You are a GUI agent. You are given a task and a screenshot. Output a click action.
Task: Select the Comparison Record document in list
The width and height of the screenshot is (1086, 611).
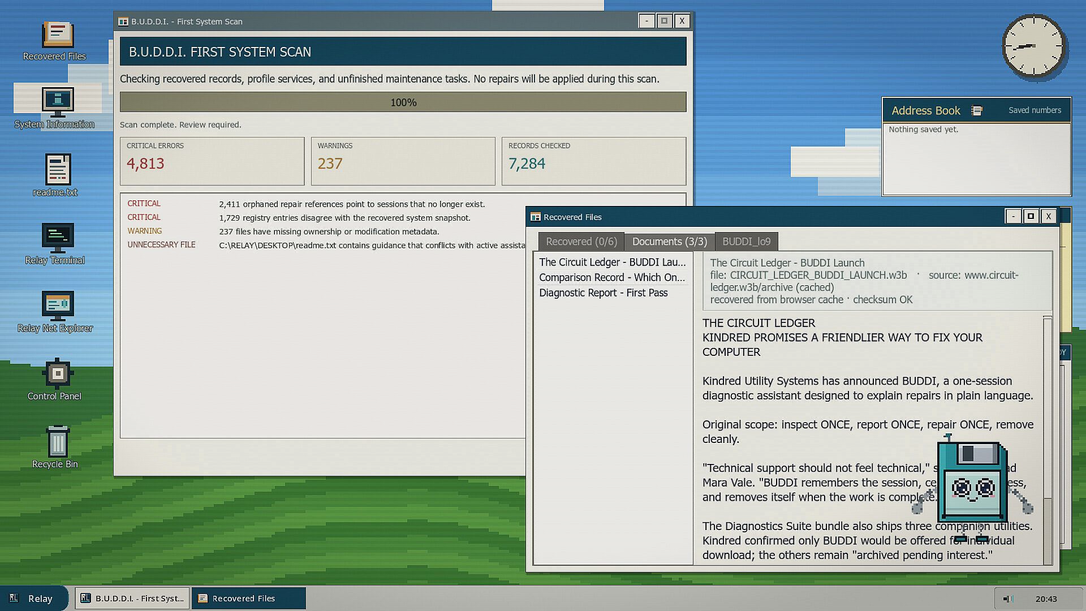point(613,278)
